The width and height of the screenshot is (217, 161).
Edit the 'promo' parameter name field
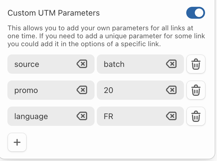pyautogui.click(x=40, y=90)
